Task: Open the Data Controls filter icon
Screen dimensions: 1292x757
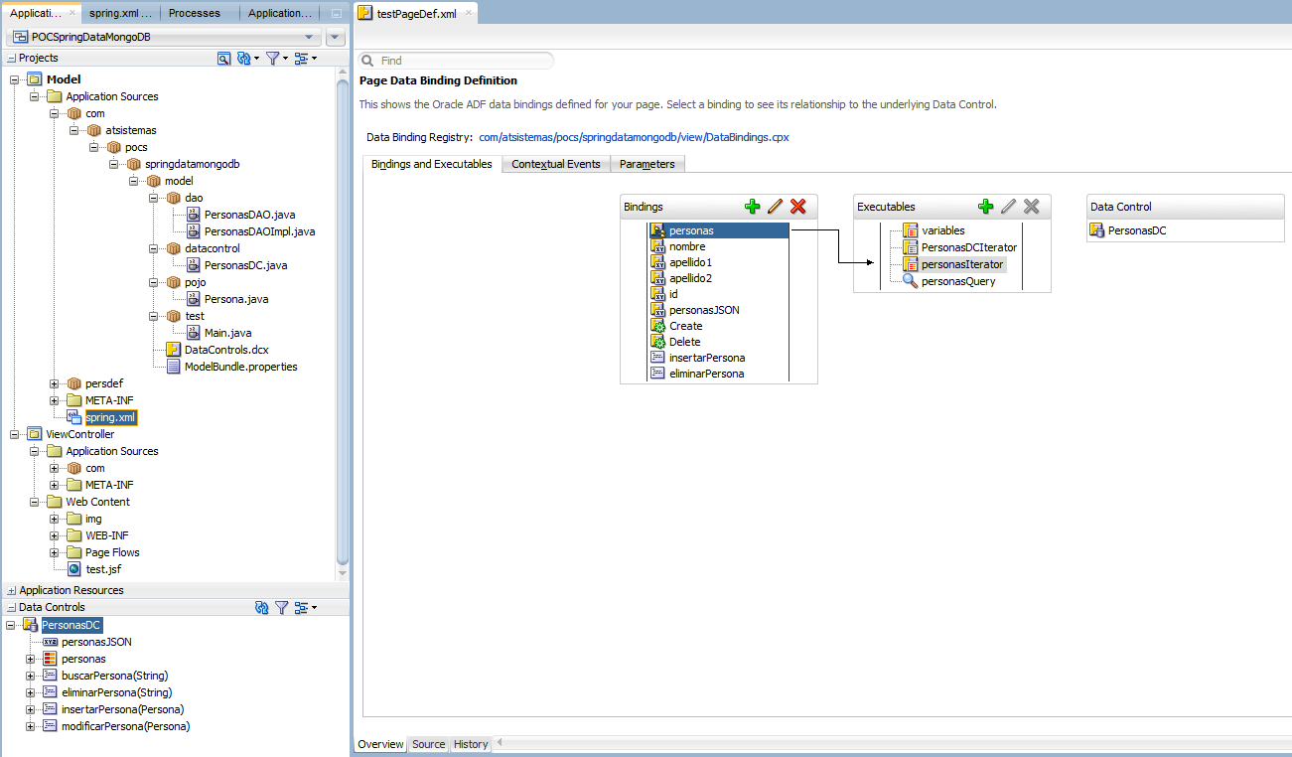Action: pyautogui.click(x=281, y=607)
